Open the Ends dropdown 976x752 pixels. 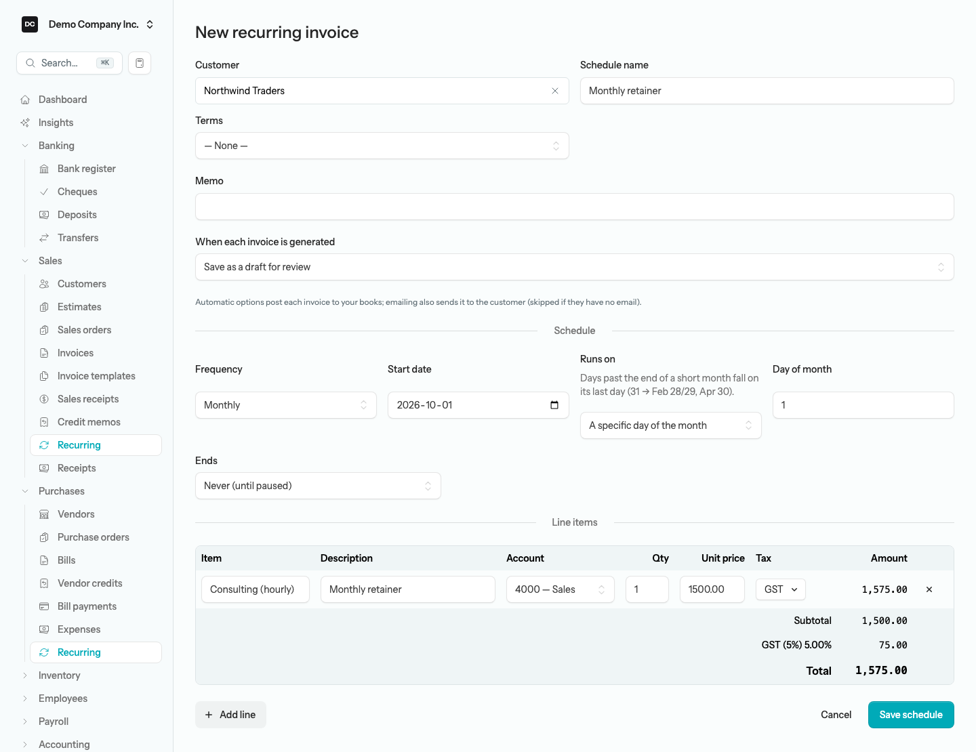(x=318, y=486)
